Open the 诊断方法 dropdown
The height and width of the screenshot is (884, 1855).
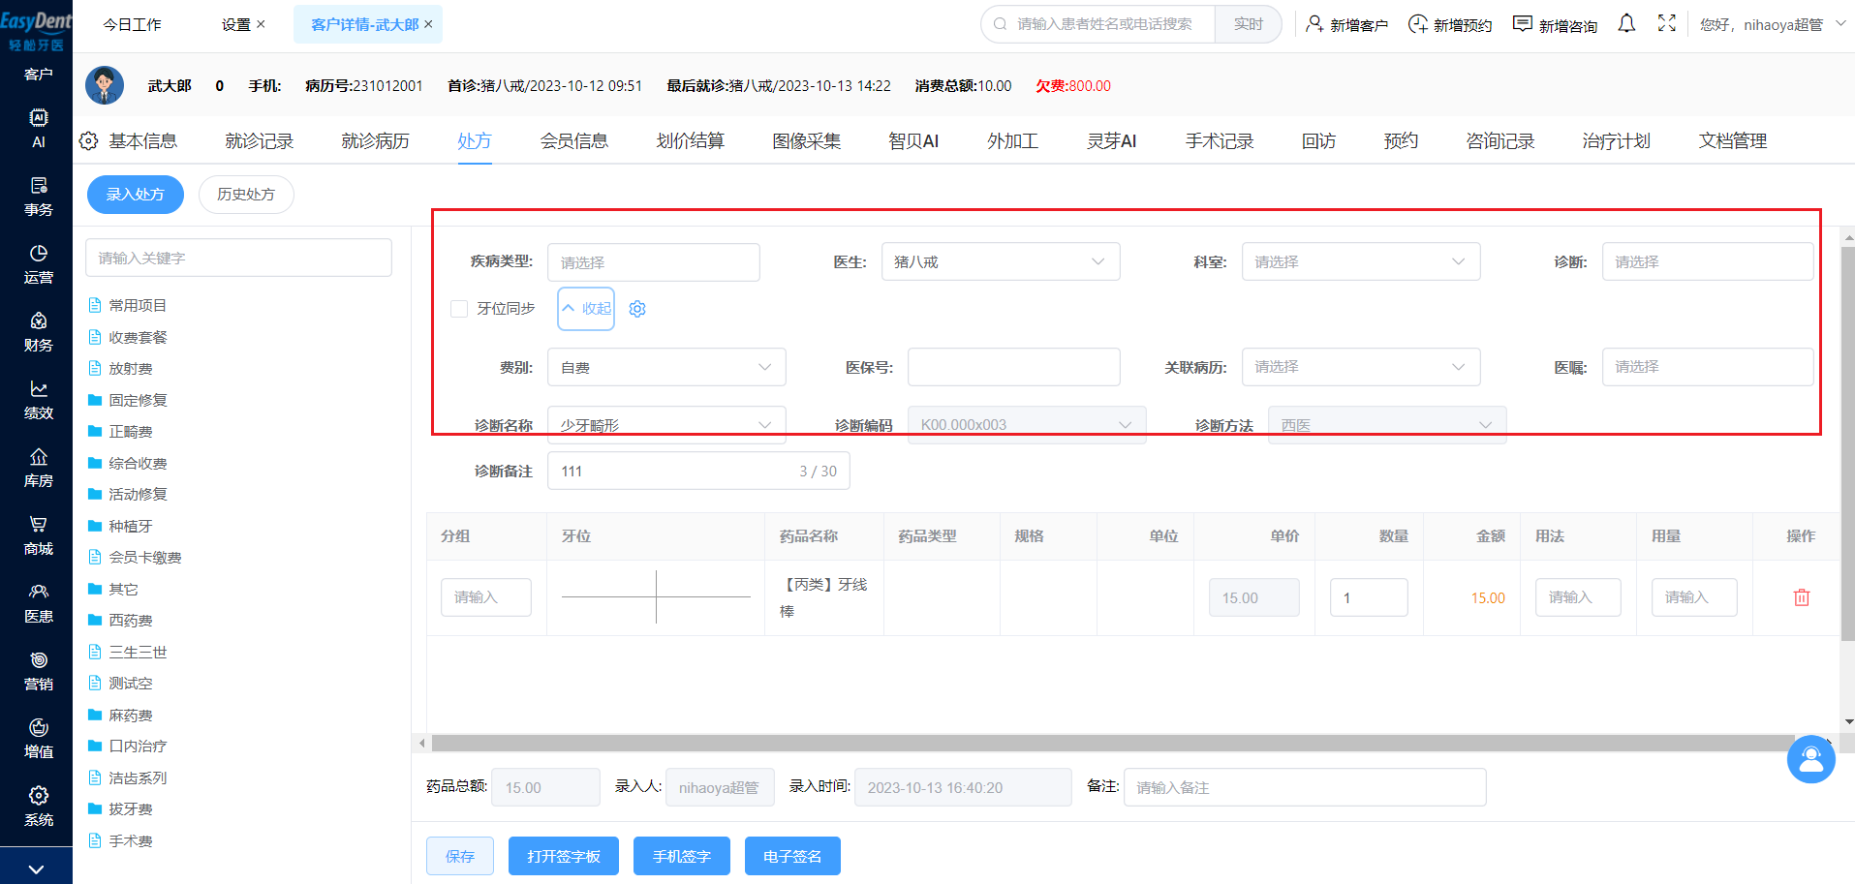point(1387,425)
